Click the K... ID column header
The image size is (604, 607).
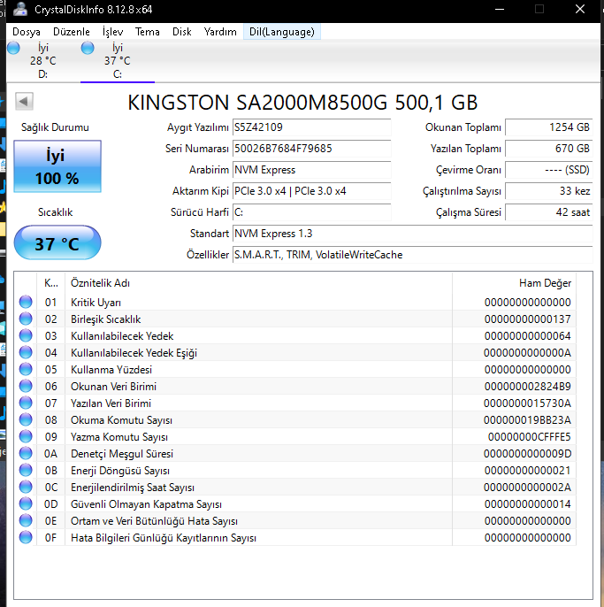tap(51, 283)
